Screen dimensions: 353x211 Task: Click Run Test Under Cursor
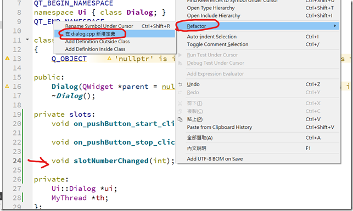[258, 55]
